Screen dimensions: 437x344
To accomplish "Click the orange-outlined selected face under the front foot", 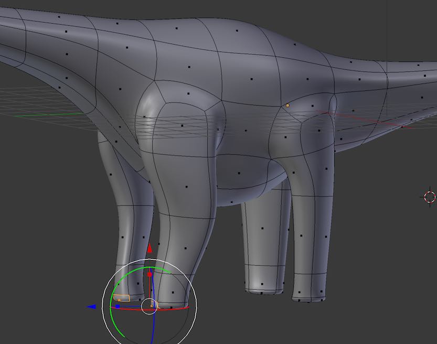I will pyautogui.click(x=122, y=298).
